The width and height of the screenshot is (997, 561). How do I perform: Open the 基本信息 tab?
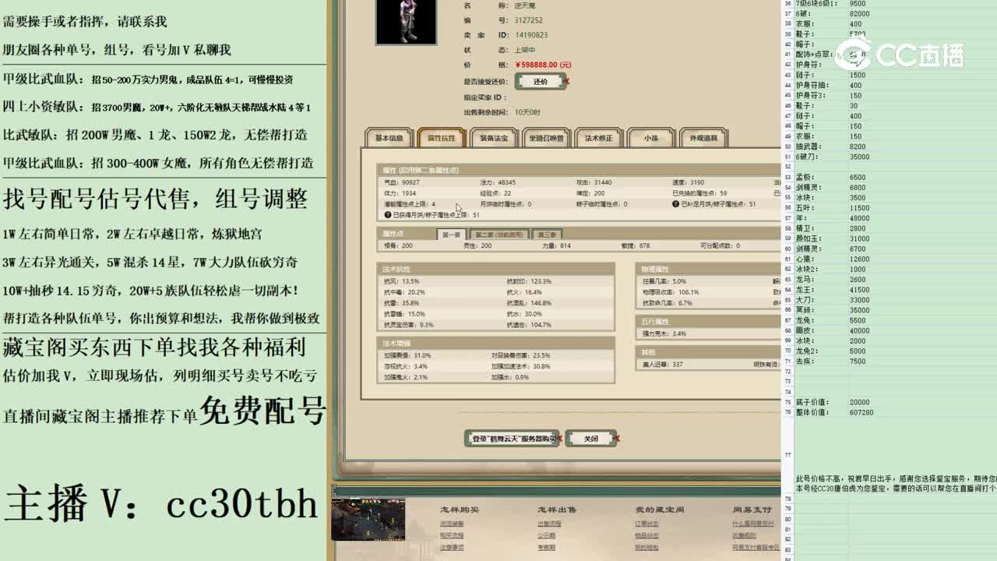(389, 138)
